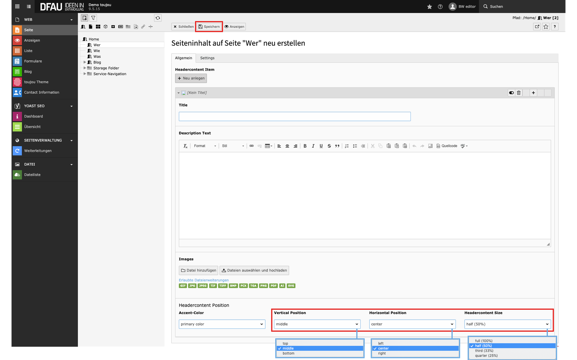Open the Accent-Color dropdown

[222, 324]
